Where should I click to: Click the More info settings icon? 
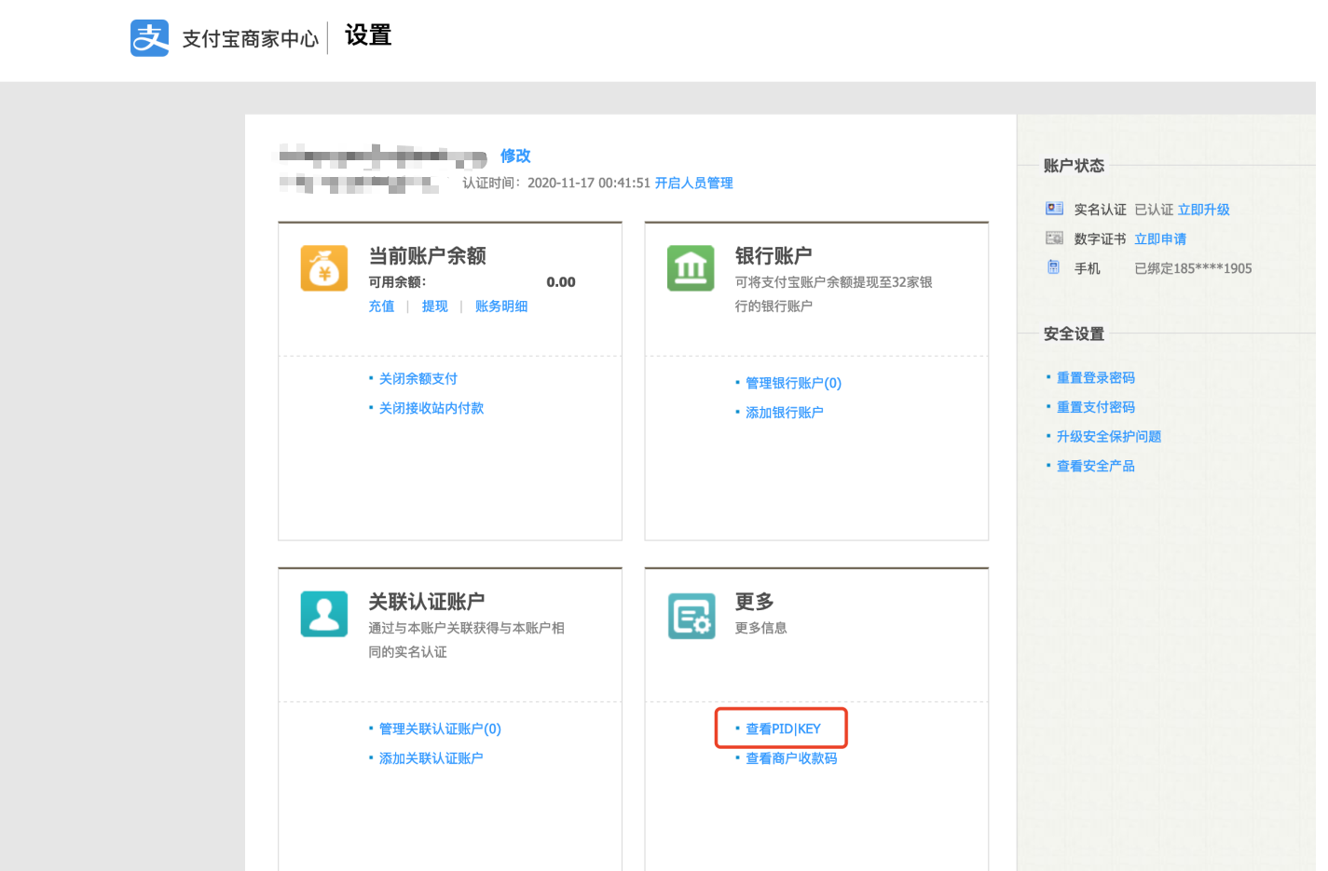(691, 616)
